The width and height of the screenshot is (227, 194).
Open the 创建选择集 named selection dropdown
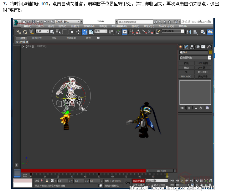pyautogui.click(x=173, y=31)
